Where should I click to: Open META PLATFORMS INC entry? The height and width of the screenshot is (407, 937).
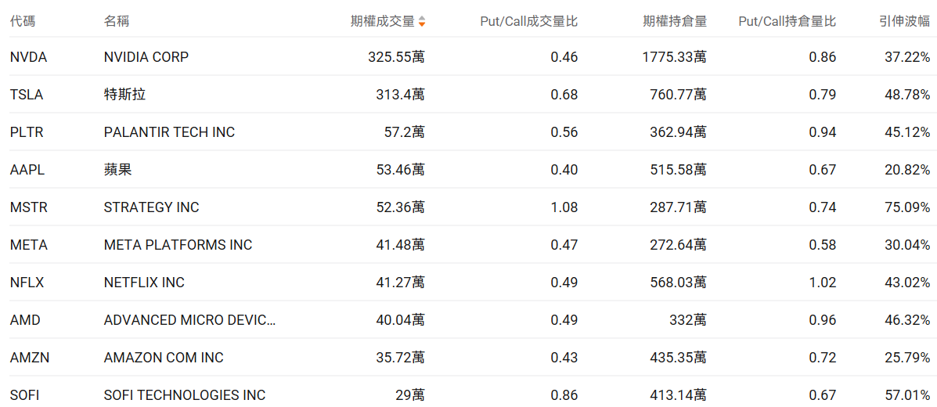point(178,245)
